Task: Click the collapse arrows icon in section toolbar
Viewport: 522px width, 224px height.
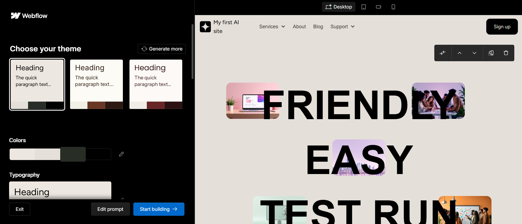Action: (x=443, y=53)
